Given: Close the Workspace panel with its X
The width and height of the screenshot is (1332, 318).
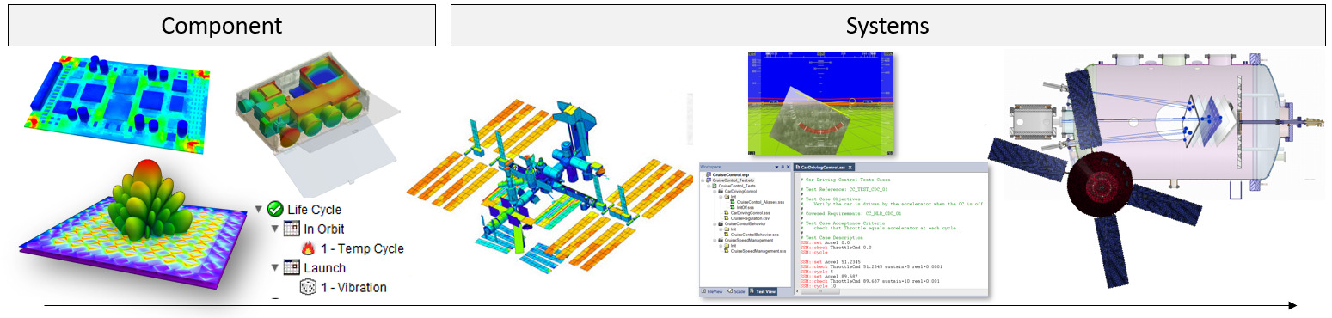Looking at the screenshot, I should [x=789, y=167].
